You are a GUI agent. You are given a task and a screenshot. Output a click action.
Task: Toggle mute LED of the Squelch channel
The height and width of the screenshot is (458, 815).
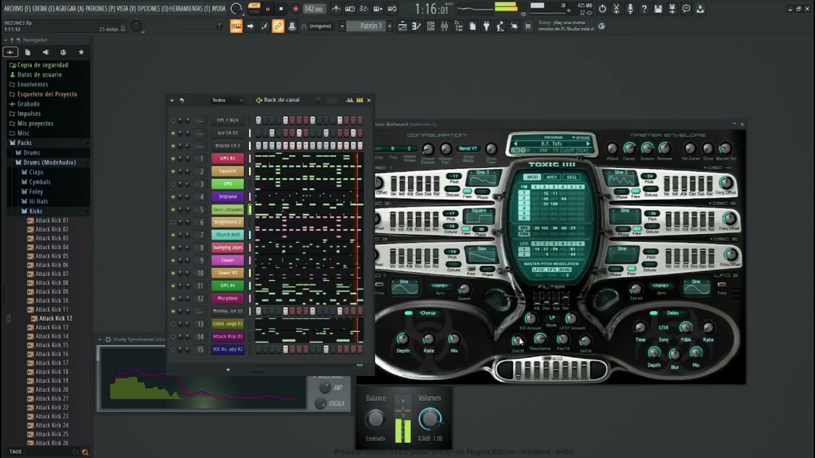click(173, 171)
